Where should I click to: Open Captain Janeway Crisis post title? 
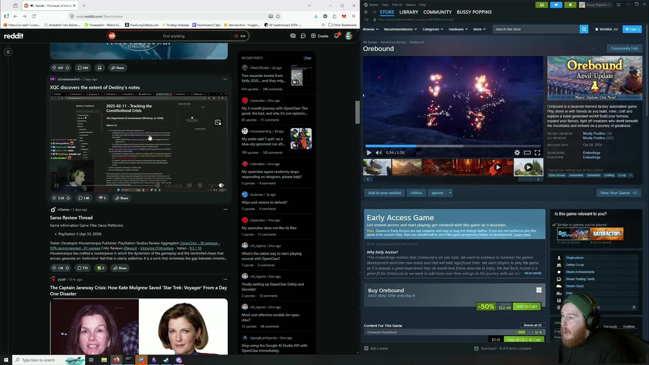pyautogui.click(x=138, y=290)
